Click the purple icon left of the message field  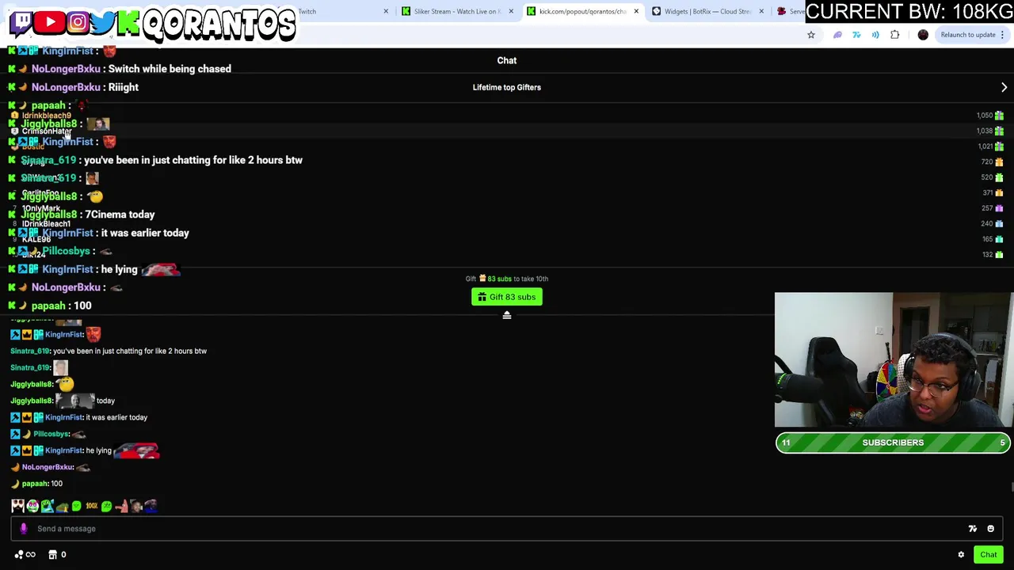tap(23, 529)
